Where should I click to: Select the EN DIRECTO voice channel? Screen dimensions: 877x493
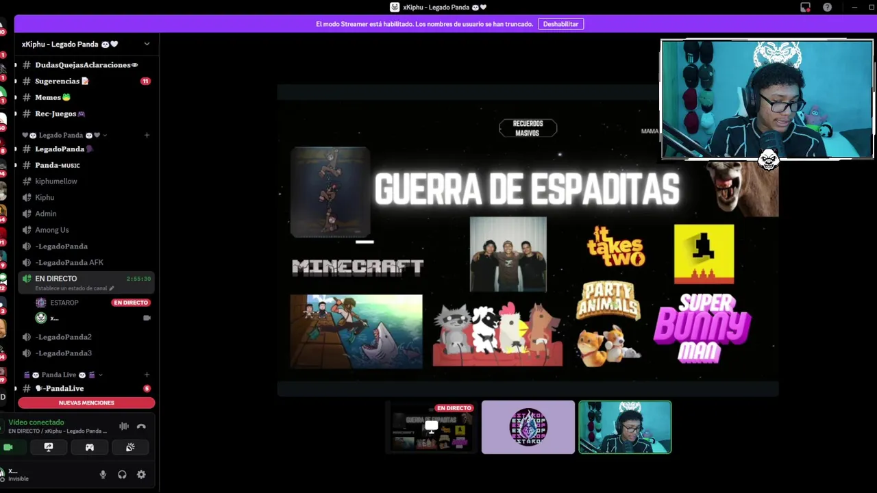[86, 282]
